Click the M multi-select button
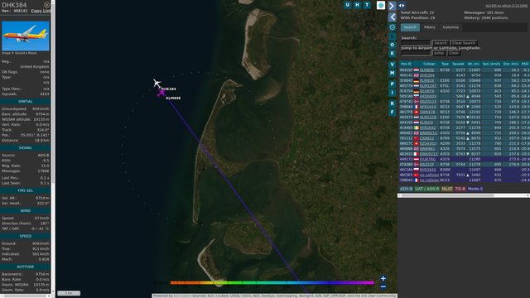Screen dimensions: 530x298 pos(392,73)
